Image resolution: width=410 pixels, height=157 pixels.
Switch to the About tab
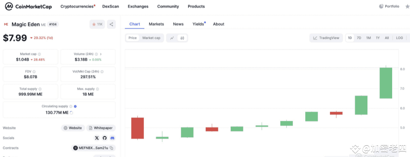[x=219, y=24]
